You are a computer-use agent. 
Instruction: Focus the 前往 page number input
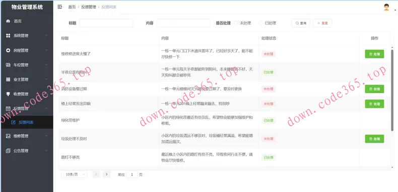click(x=132, y=174)
